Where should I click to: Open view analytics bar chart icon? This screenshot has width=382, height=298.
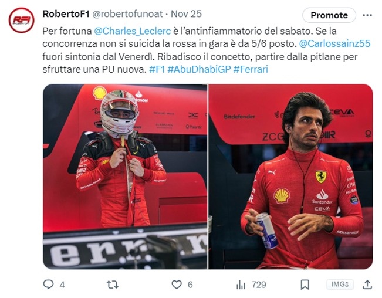(241, 285)
